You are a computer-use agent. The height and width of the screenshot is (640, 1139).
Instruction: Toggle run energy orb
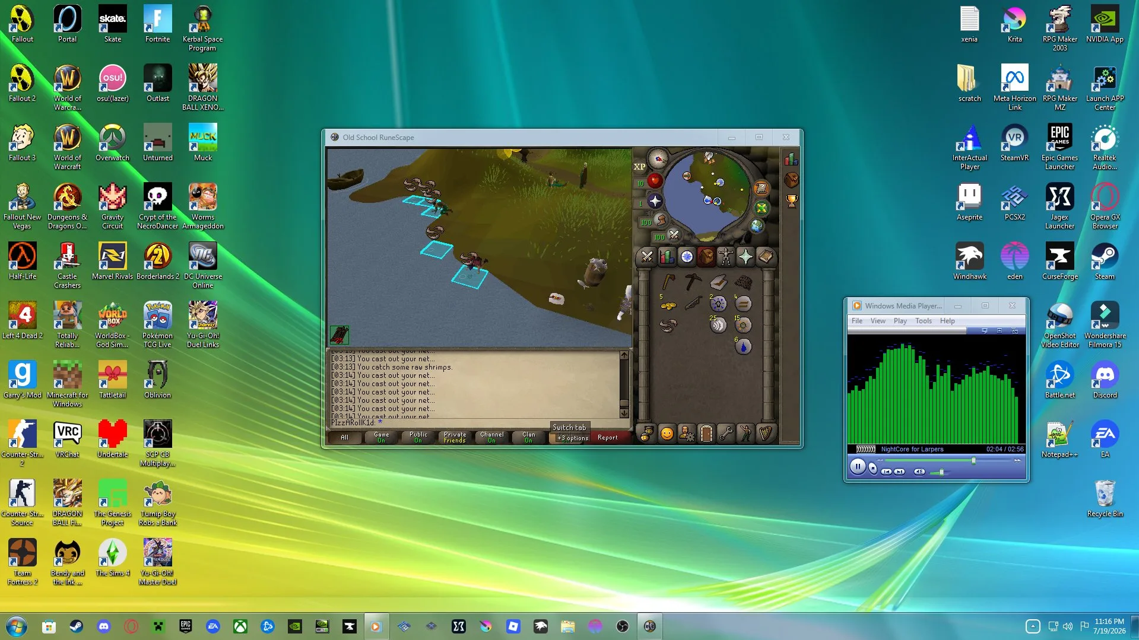[x=661, y=220]
